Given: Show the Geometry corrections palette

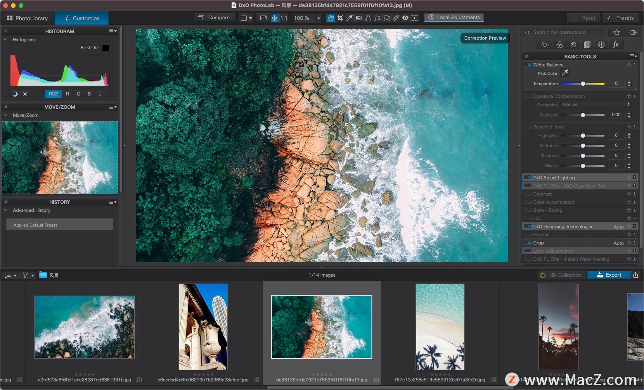Looking at the screenshot, I should click(x=587, y=45).
